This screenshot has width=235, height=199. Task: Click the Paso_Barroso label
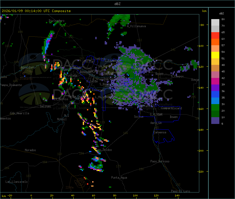pyautogui.click(x=160, y=161)
